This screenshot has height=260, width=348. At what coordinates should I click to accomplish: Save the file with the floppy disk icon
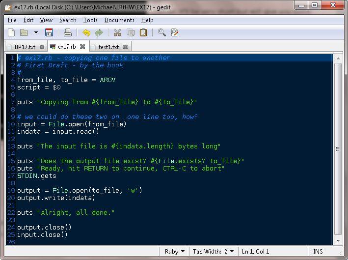click(49, 32)
